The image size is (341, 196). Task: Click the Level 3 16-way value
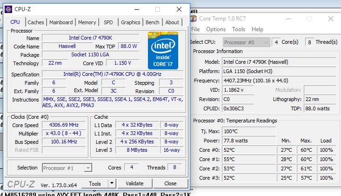(172, 150)
